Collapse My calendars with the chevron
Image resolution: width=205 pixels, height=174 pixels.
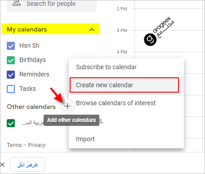92,30
